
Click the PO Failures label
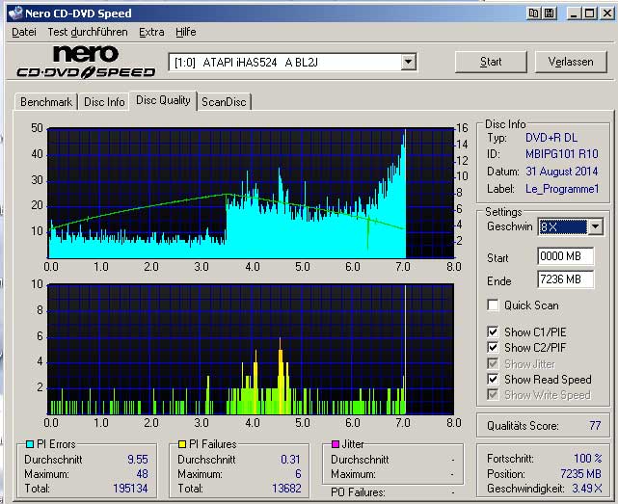click(x=358, y=492)
